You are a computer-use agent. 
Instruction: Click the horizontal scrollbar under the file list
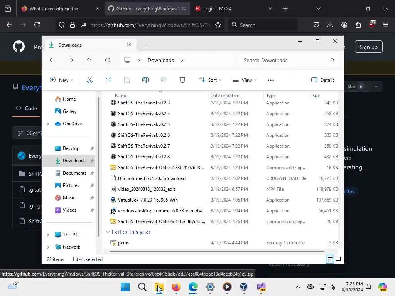217,251
